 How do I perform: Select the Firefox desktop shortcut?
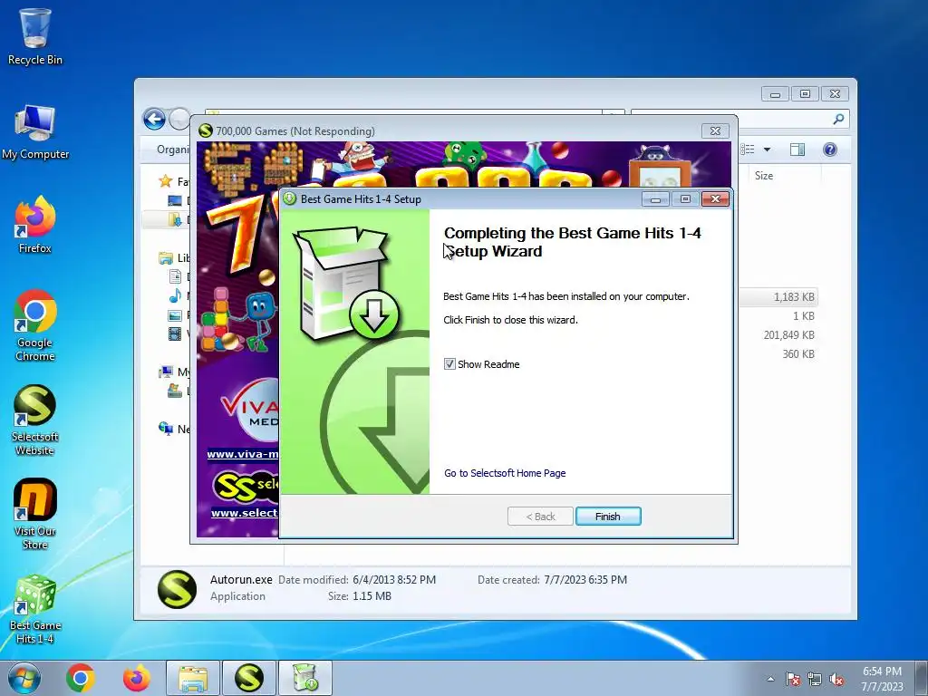click(35, 225)
